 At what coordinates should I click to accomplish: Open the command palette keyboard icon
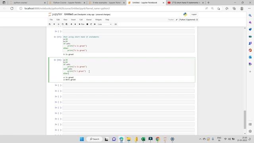pos(115,24)
